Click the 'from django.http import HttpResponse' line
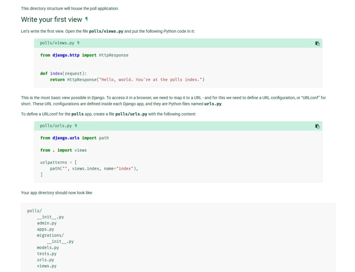This screenshot has width=355, height=272. (84, 55)
